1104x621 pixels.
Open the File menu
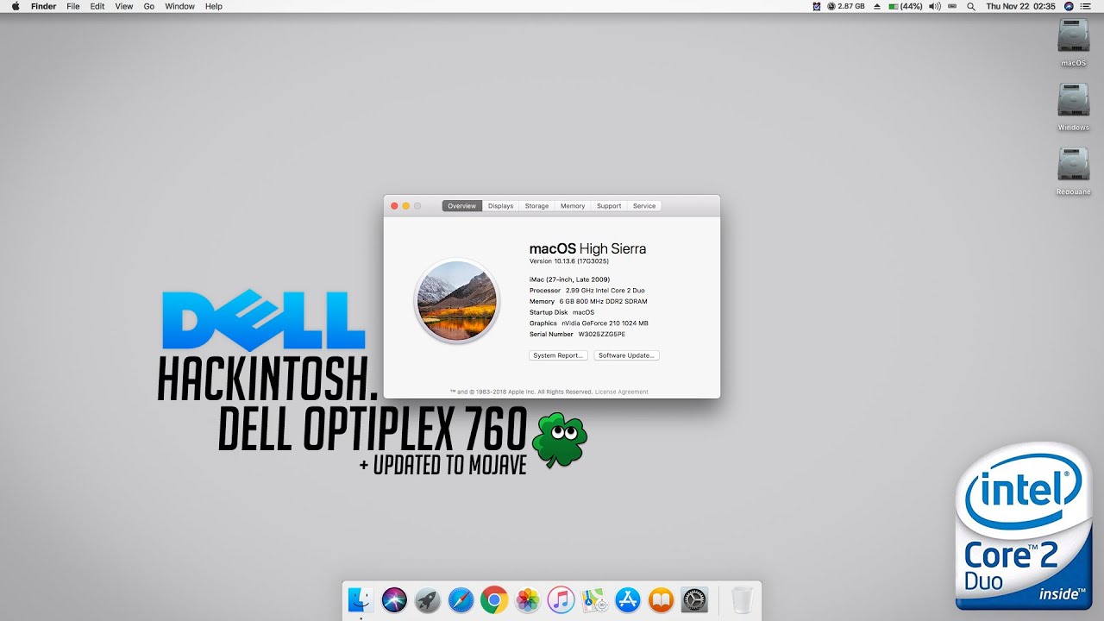(73, 6)
